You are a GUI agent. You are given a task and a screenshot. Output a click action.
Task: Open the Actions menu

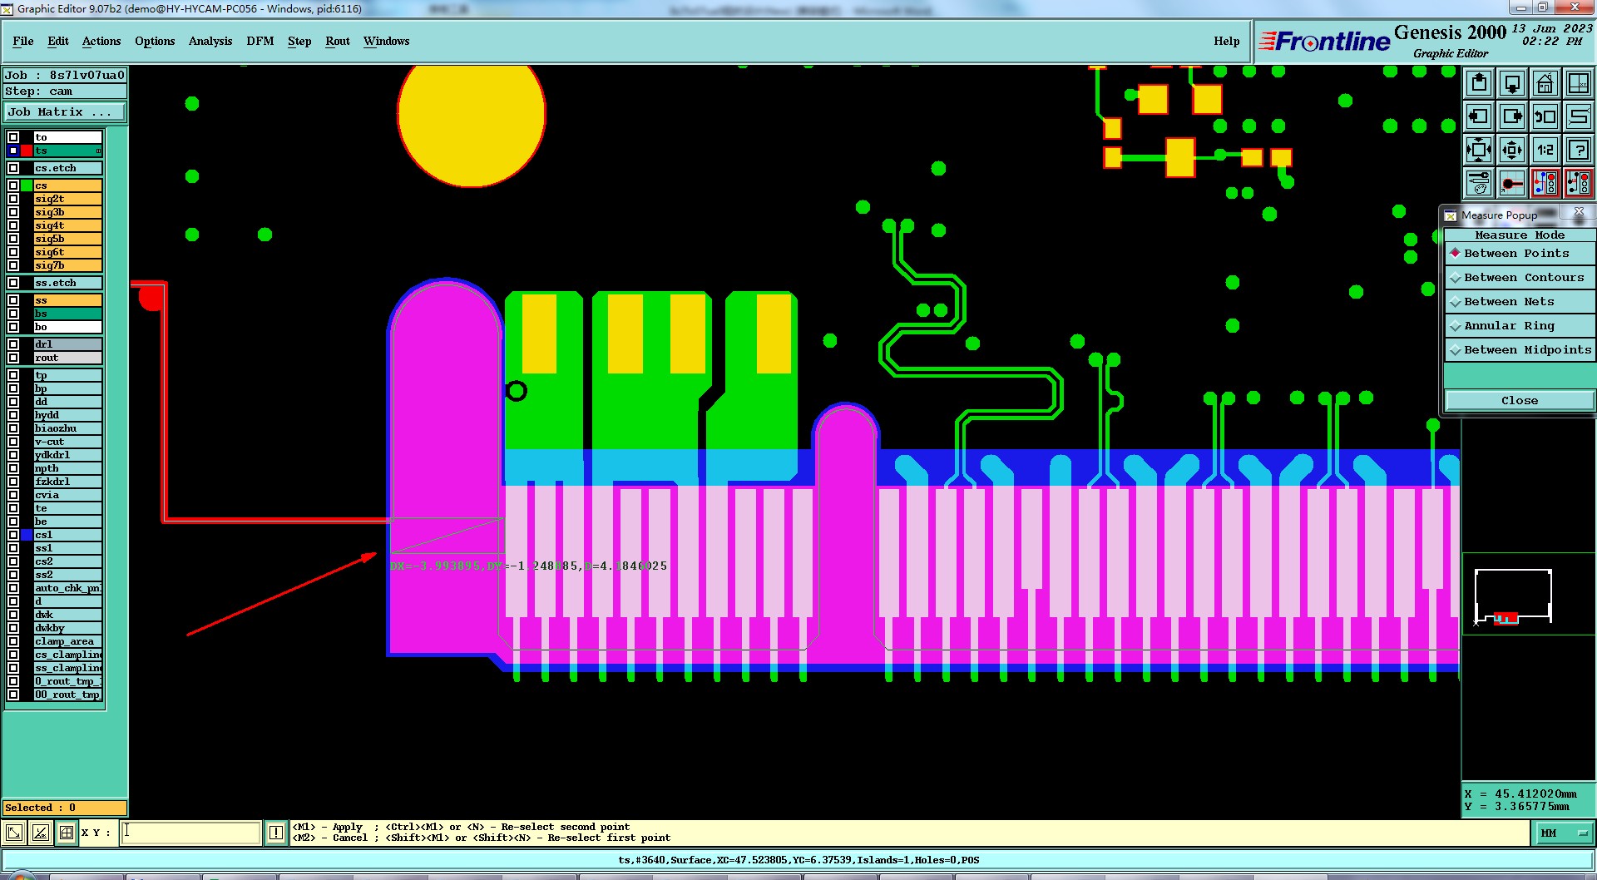coord(101,41)
